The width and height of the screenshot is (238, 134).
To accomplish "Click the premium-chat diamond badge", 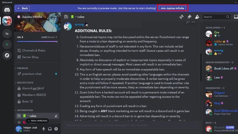I will click(x=56, y=74).
